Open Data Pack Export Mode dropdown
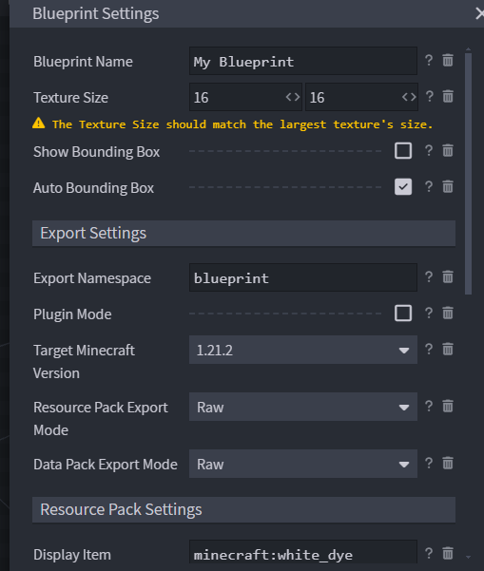The width and height of the screenshot is (484, 571). [x=303, y=464]
